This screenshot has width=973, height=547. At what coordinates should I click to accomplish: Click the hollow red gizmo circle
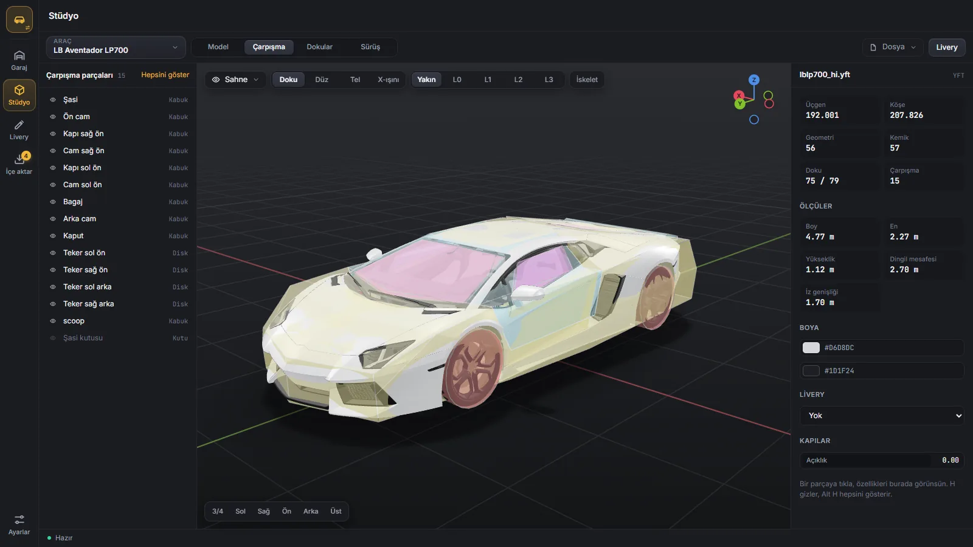pos(769,104)
